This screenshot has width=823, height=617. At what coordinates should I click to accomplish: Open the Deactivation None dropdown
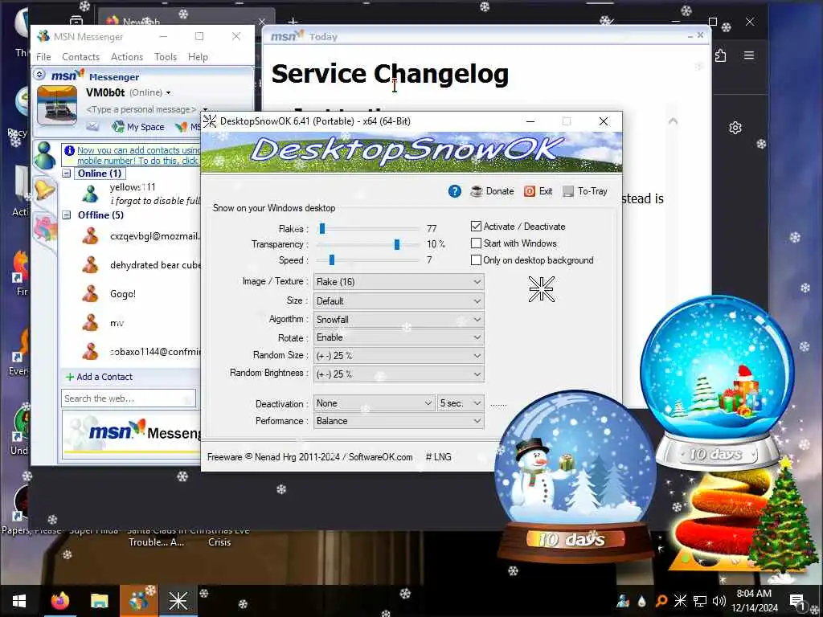click(x=374, y=403)
